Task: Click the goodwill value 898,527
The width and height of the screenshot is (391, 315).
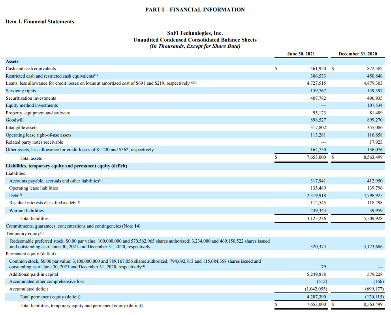Action: coord(318,120)
